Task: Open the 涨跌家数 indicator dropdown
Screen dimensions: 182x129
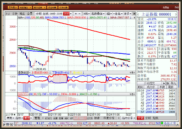Action: [x=24, y=73]
